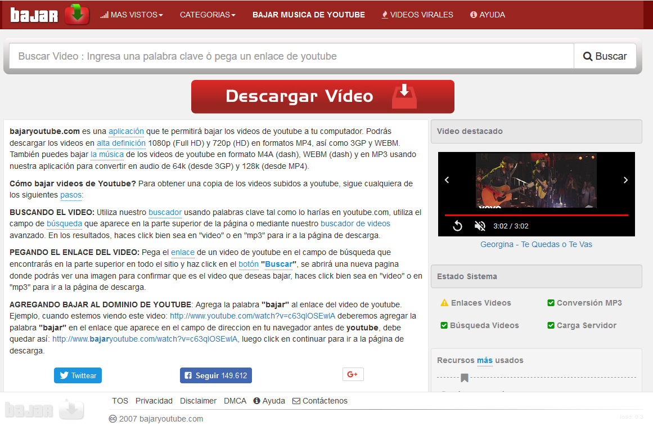Expand the CATEGORIAS dropdown
653x430 pixels.
click(x=208, y=15)
